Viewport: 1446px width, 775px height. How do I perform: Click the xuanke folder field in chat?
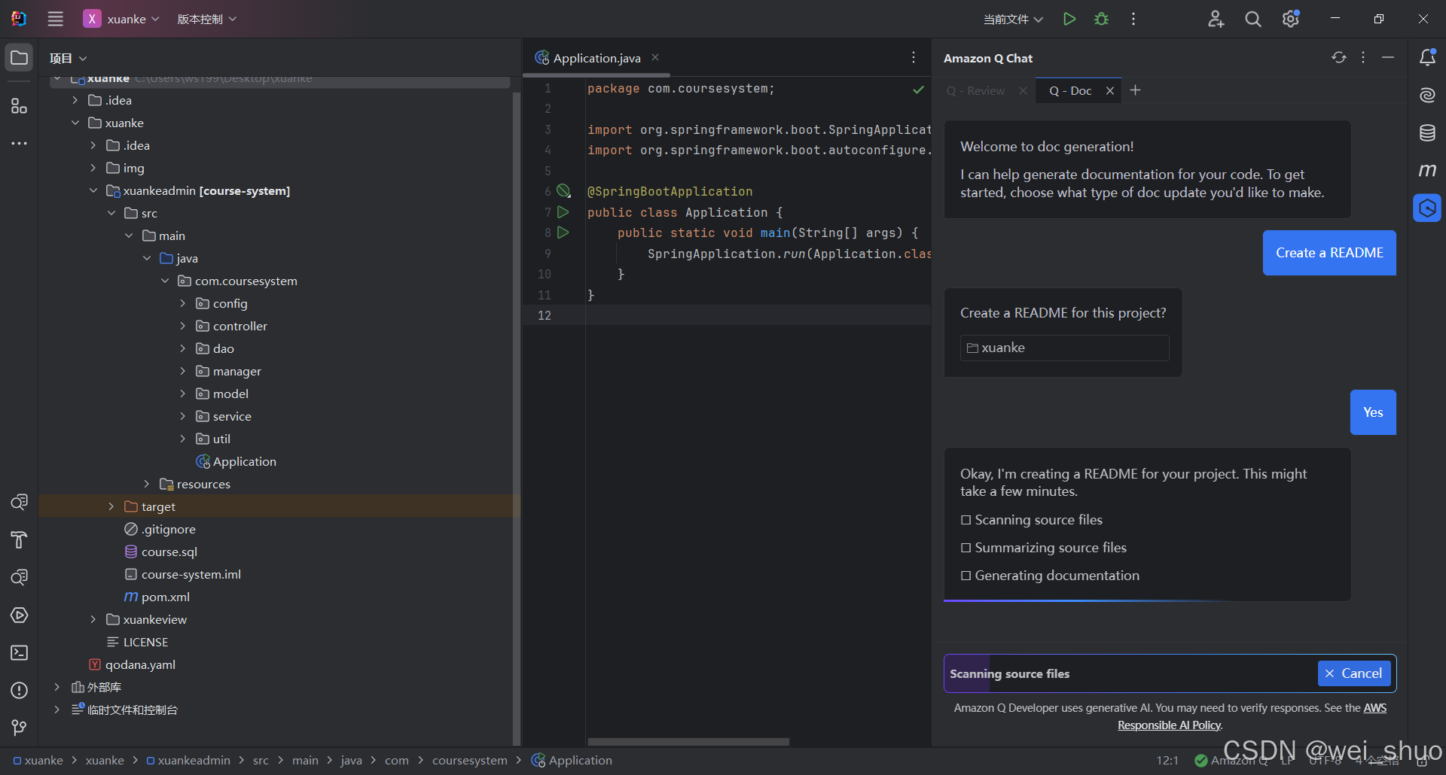1064,348
